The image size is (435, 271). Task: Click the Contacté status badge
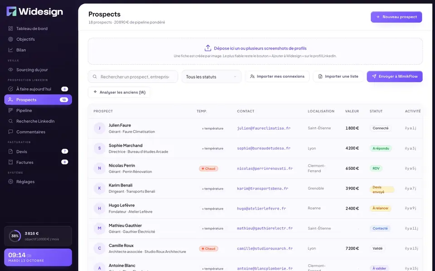(x=380, y=229)
